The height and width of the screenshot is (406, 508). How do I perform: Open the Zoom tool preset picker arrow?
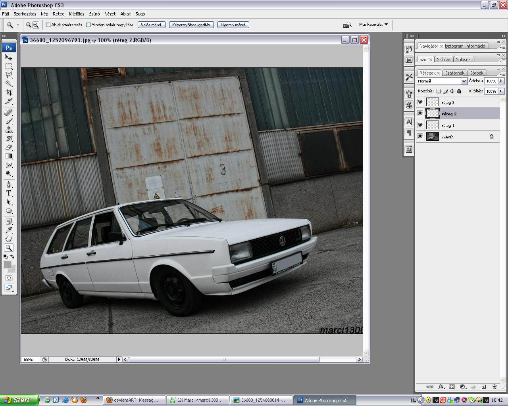[x=18, y=25]
